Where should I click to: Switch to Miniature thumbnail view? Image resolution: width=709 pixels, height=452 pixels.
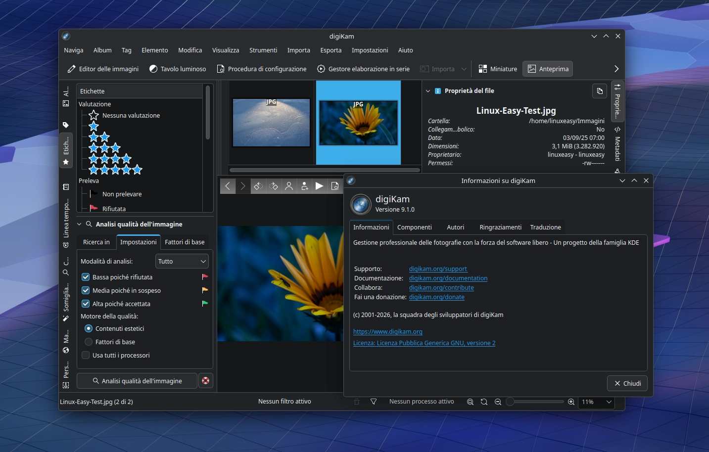[x=498, y=69]
